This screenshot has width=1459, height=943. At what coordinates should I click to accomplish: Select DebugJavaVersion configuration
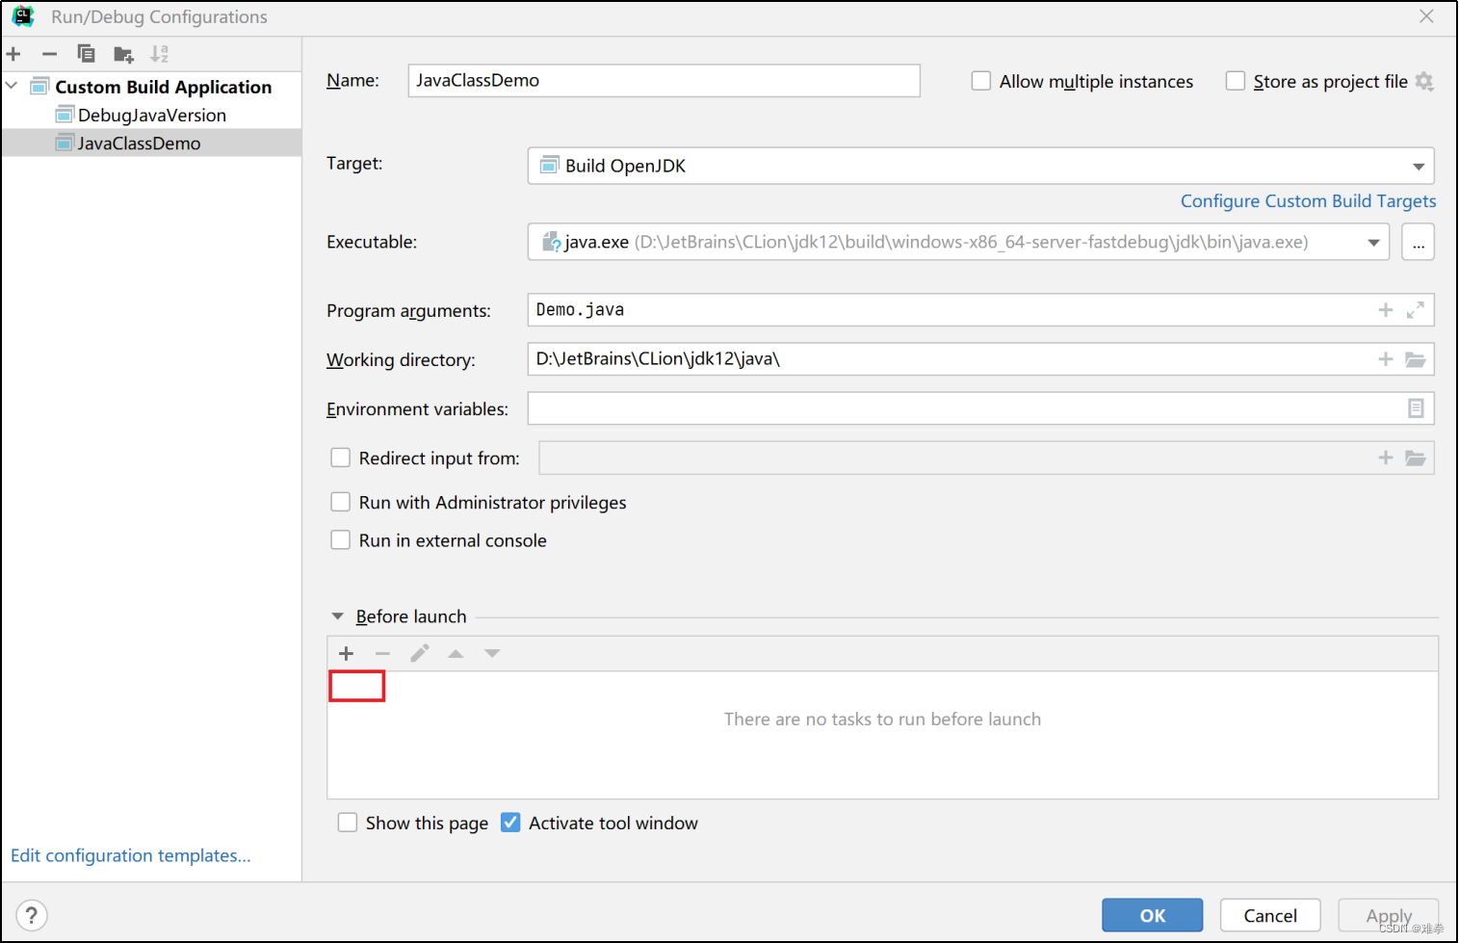point(151,115)
